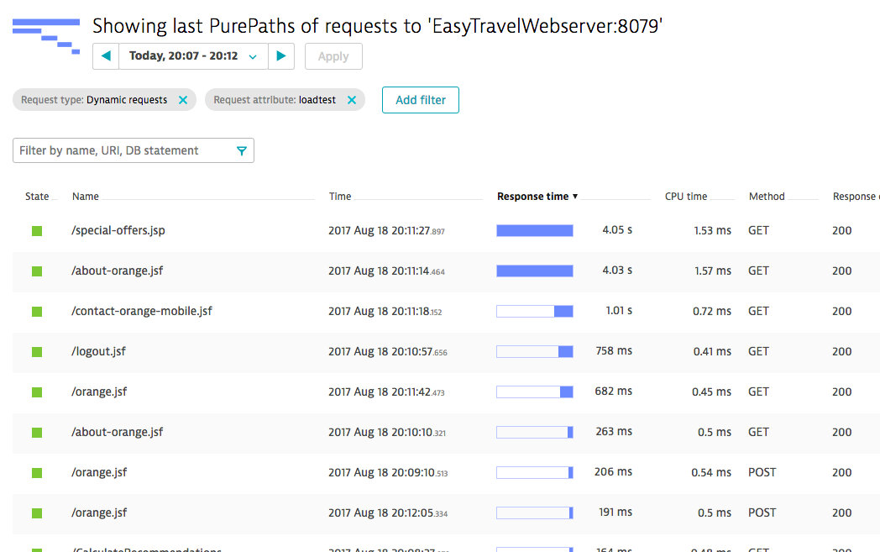
Task: Click the response time bar for /logout.jsf
Action: coord(535,351)
